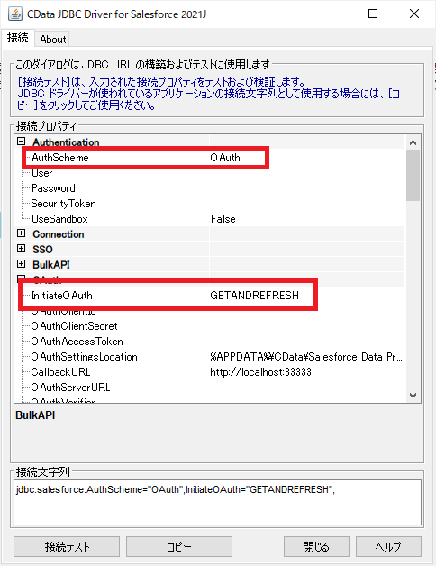Select the CallbackURL property
The image size is (436, 566).
[x=60, y=372]
